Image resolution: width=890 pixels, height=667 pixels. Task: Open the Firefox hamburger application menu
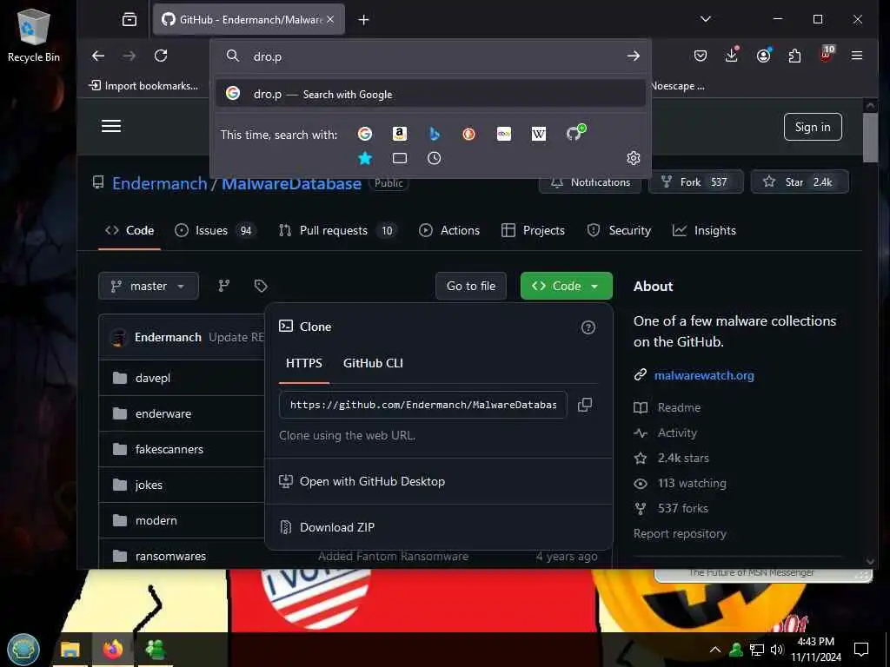pos(857,56)
